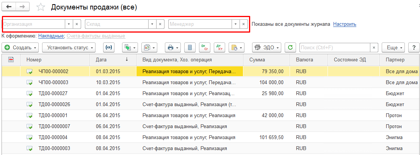This screenshot has width=420, height=155.
Task: Expand the Организация dropdown list
Action: pos(69,24)
